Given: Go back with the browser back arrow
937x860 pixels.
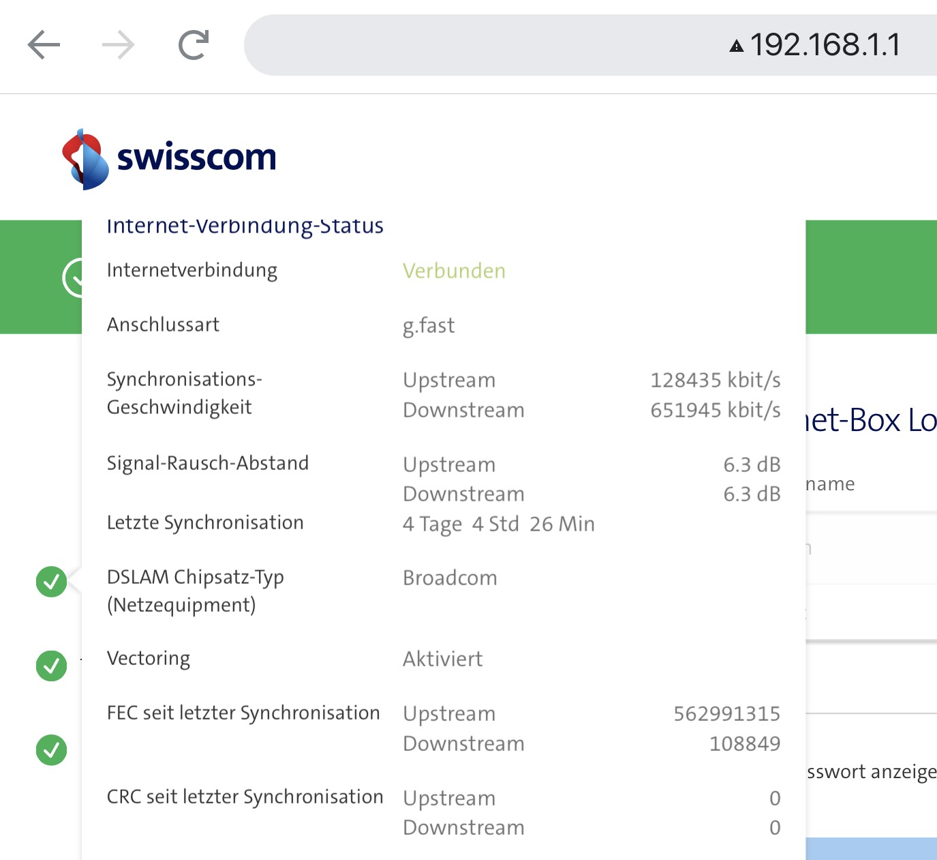Looking at the screenshot, I should tap(44, 46).
